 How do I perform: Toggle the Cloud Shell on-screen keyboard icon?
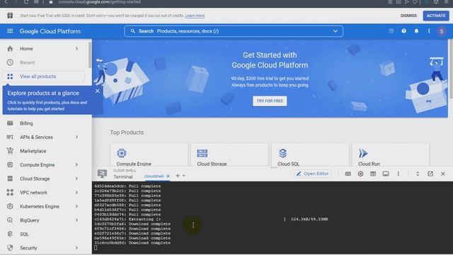point(348,174)
